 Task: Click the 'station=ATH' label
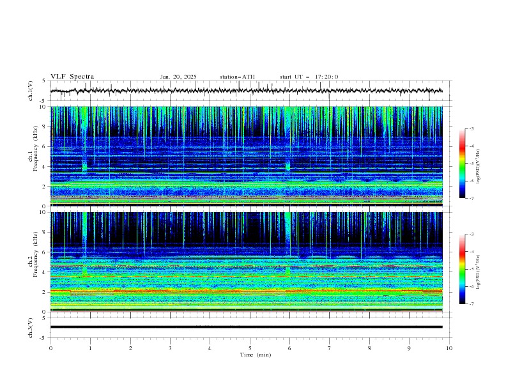(237, 77)
